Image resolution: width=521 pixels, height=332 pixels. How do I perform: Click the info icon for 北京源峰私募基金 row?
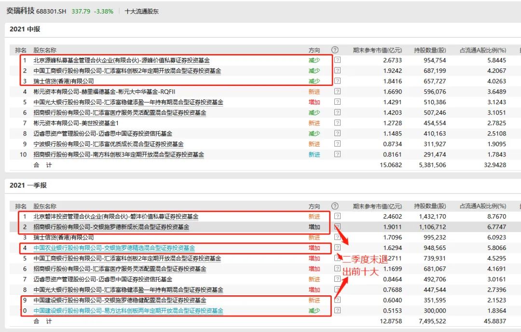coord(338,60)
